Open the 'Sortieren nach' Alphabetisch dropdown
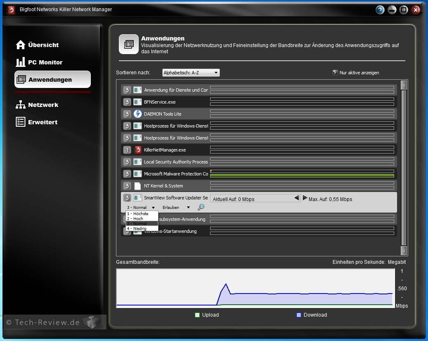The height and width of the screenshot is (341, 428). pos(191,73)
